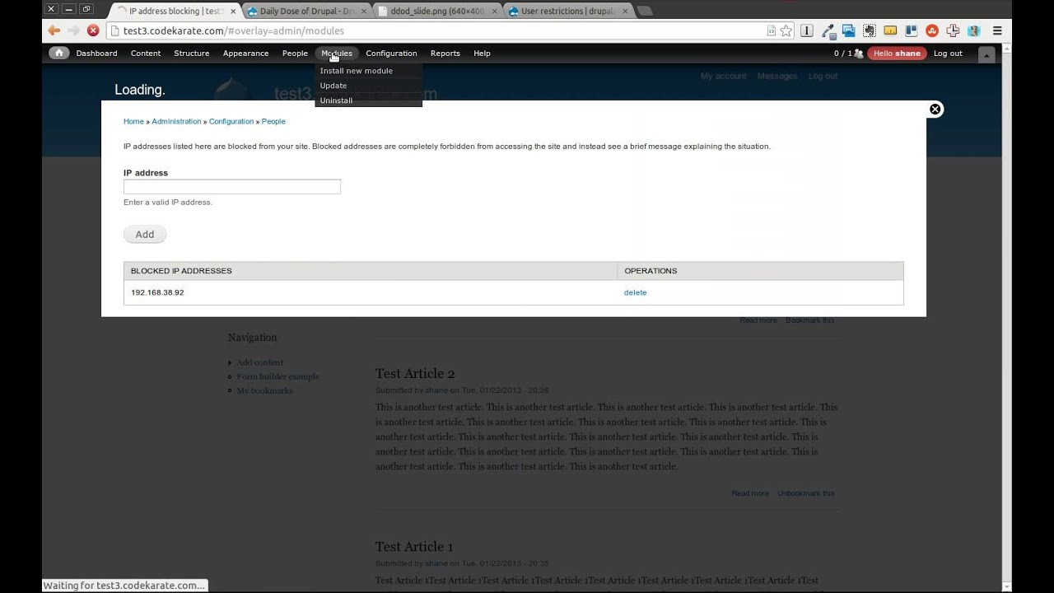Close the 'User restrictions' tab

coord(626,12)
